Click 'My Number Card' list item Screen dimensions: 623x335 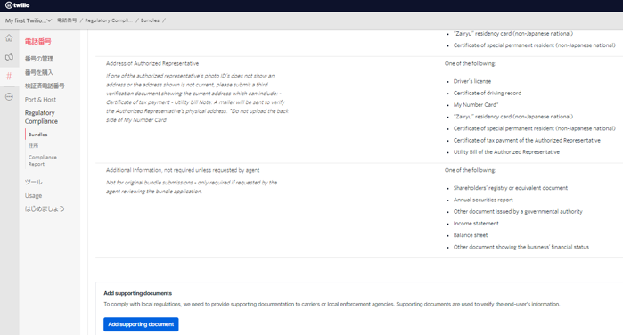[x=476, y=105]
